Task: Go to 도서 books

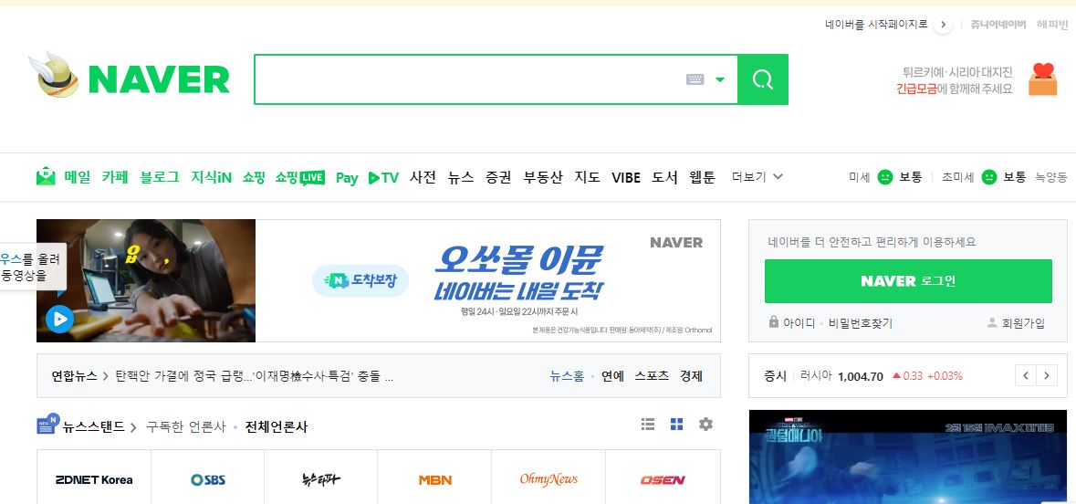Action: pyautogui.click(x=665, y=177)
